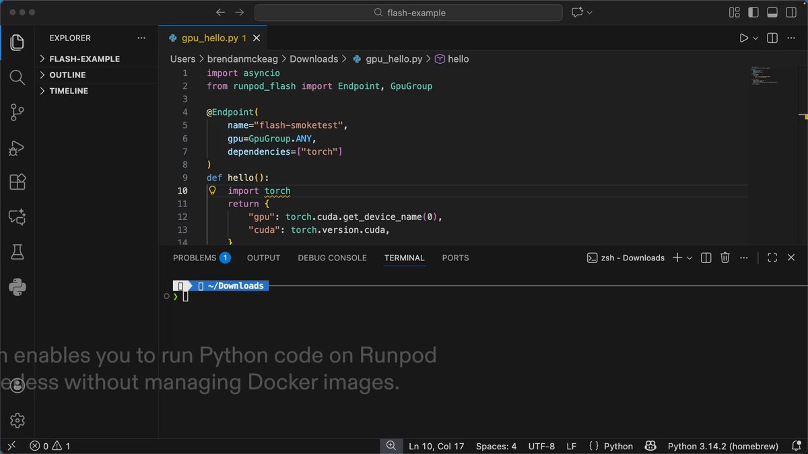Open the new terminal launch profile dropdown
808x454 pixels.
pos(689,258)
